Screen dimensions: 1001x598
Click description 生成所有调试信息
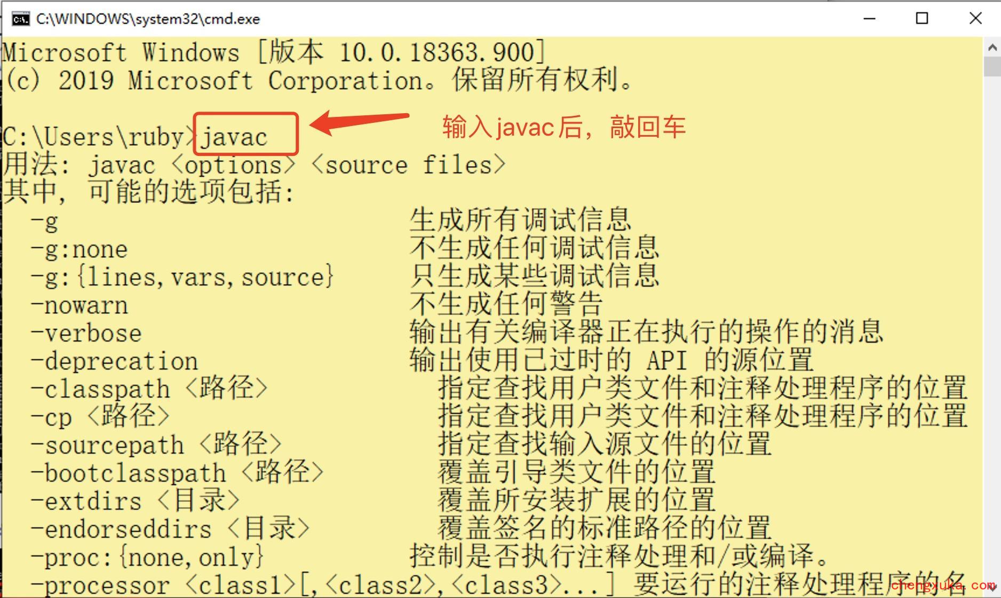(520, 220)
